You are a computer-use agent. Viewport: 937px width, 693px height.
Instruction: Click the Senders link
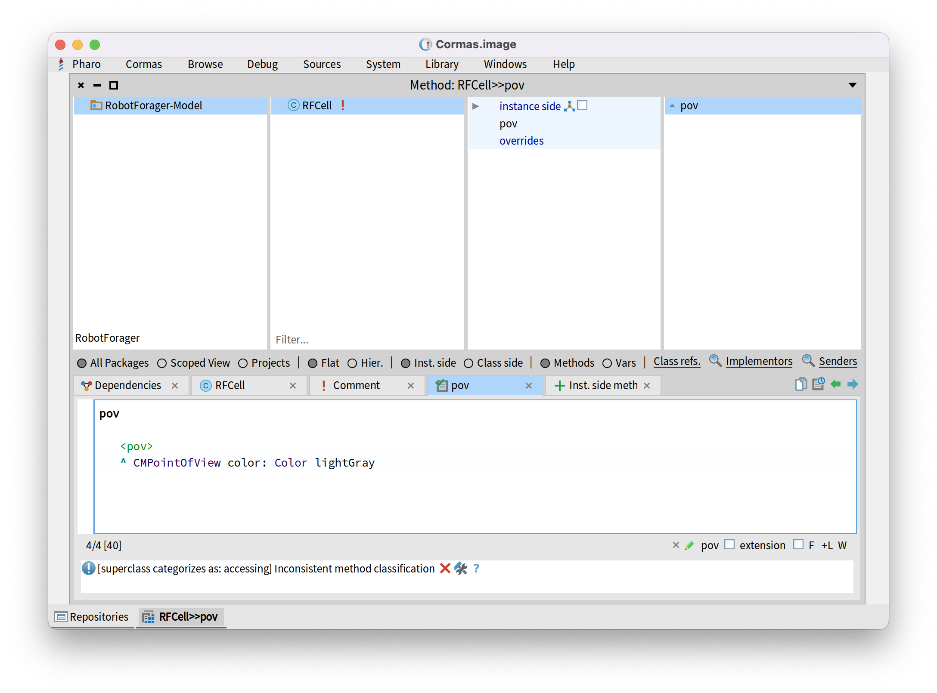(838, 361)
